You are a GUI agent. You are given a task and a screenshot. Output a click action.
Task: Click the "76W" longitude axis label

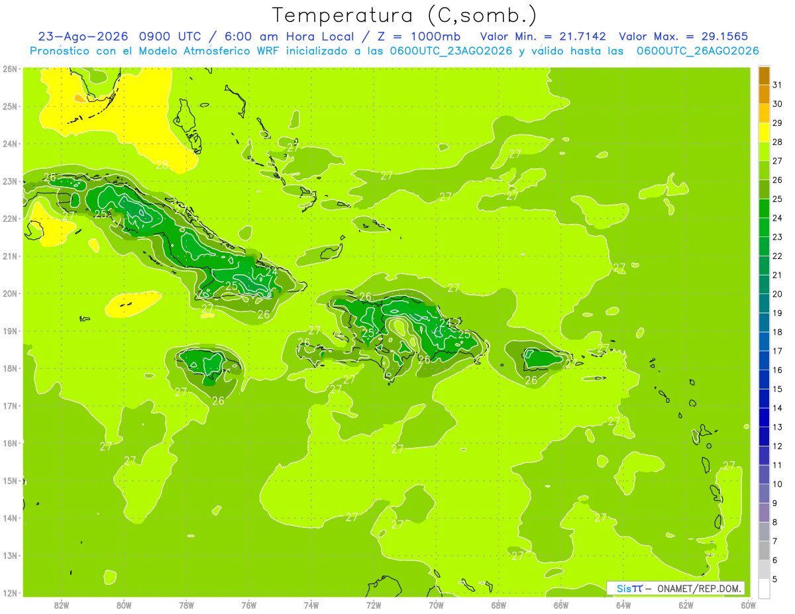point(249,605)
